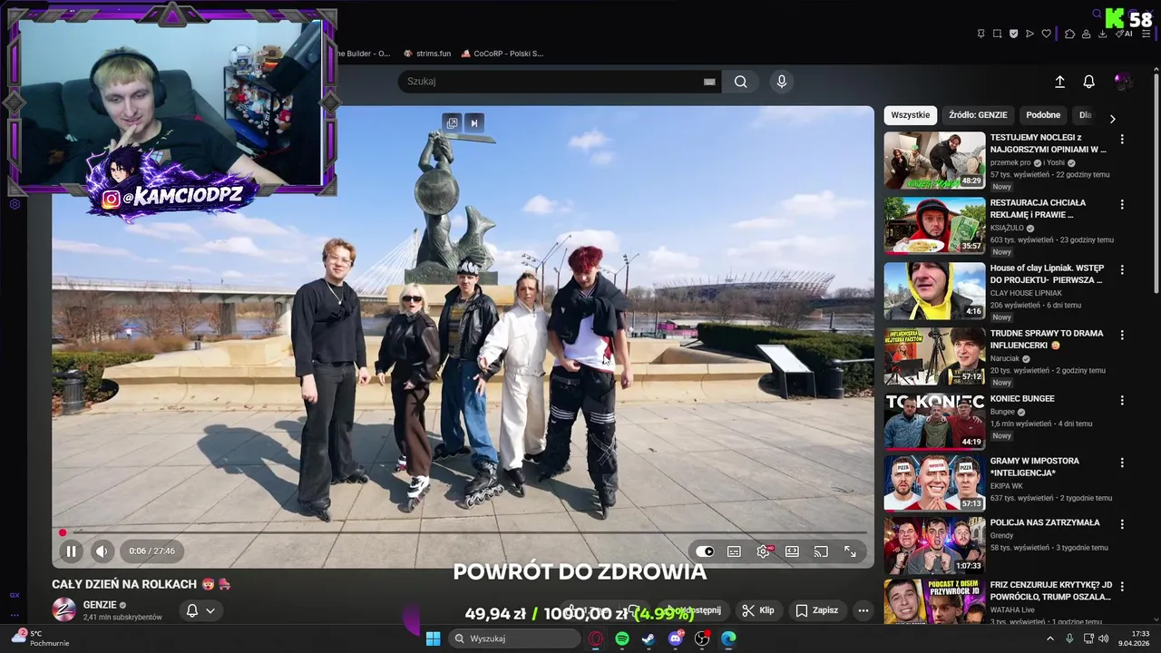Open the TESTUJEMY NOCLEGI video thumbnail

coord(934,161)
